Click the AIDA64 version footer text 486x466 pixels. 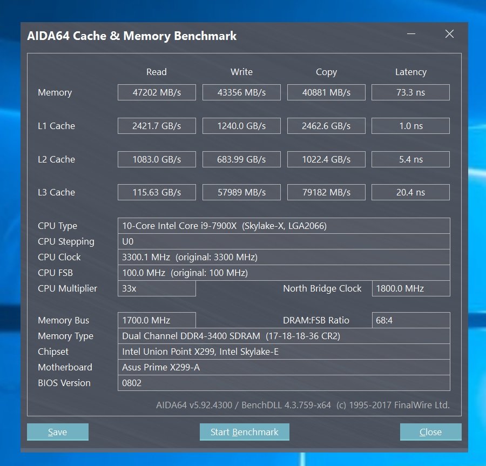(303, 405)
